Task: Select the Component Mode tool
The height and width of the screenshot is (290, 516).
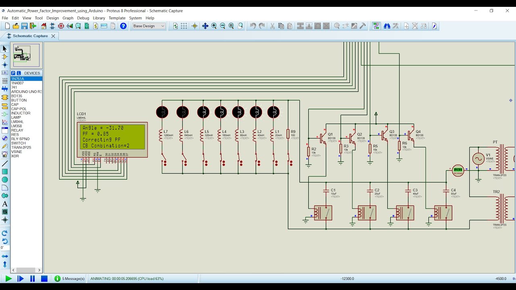Action: coord(5,57)
